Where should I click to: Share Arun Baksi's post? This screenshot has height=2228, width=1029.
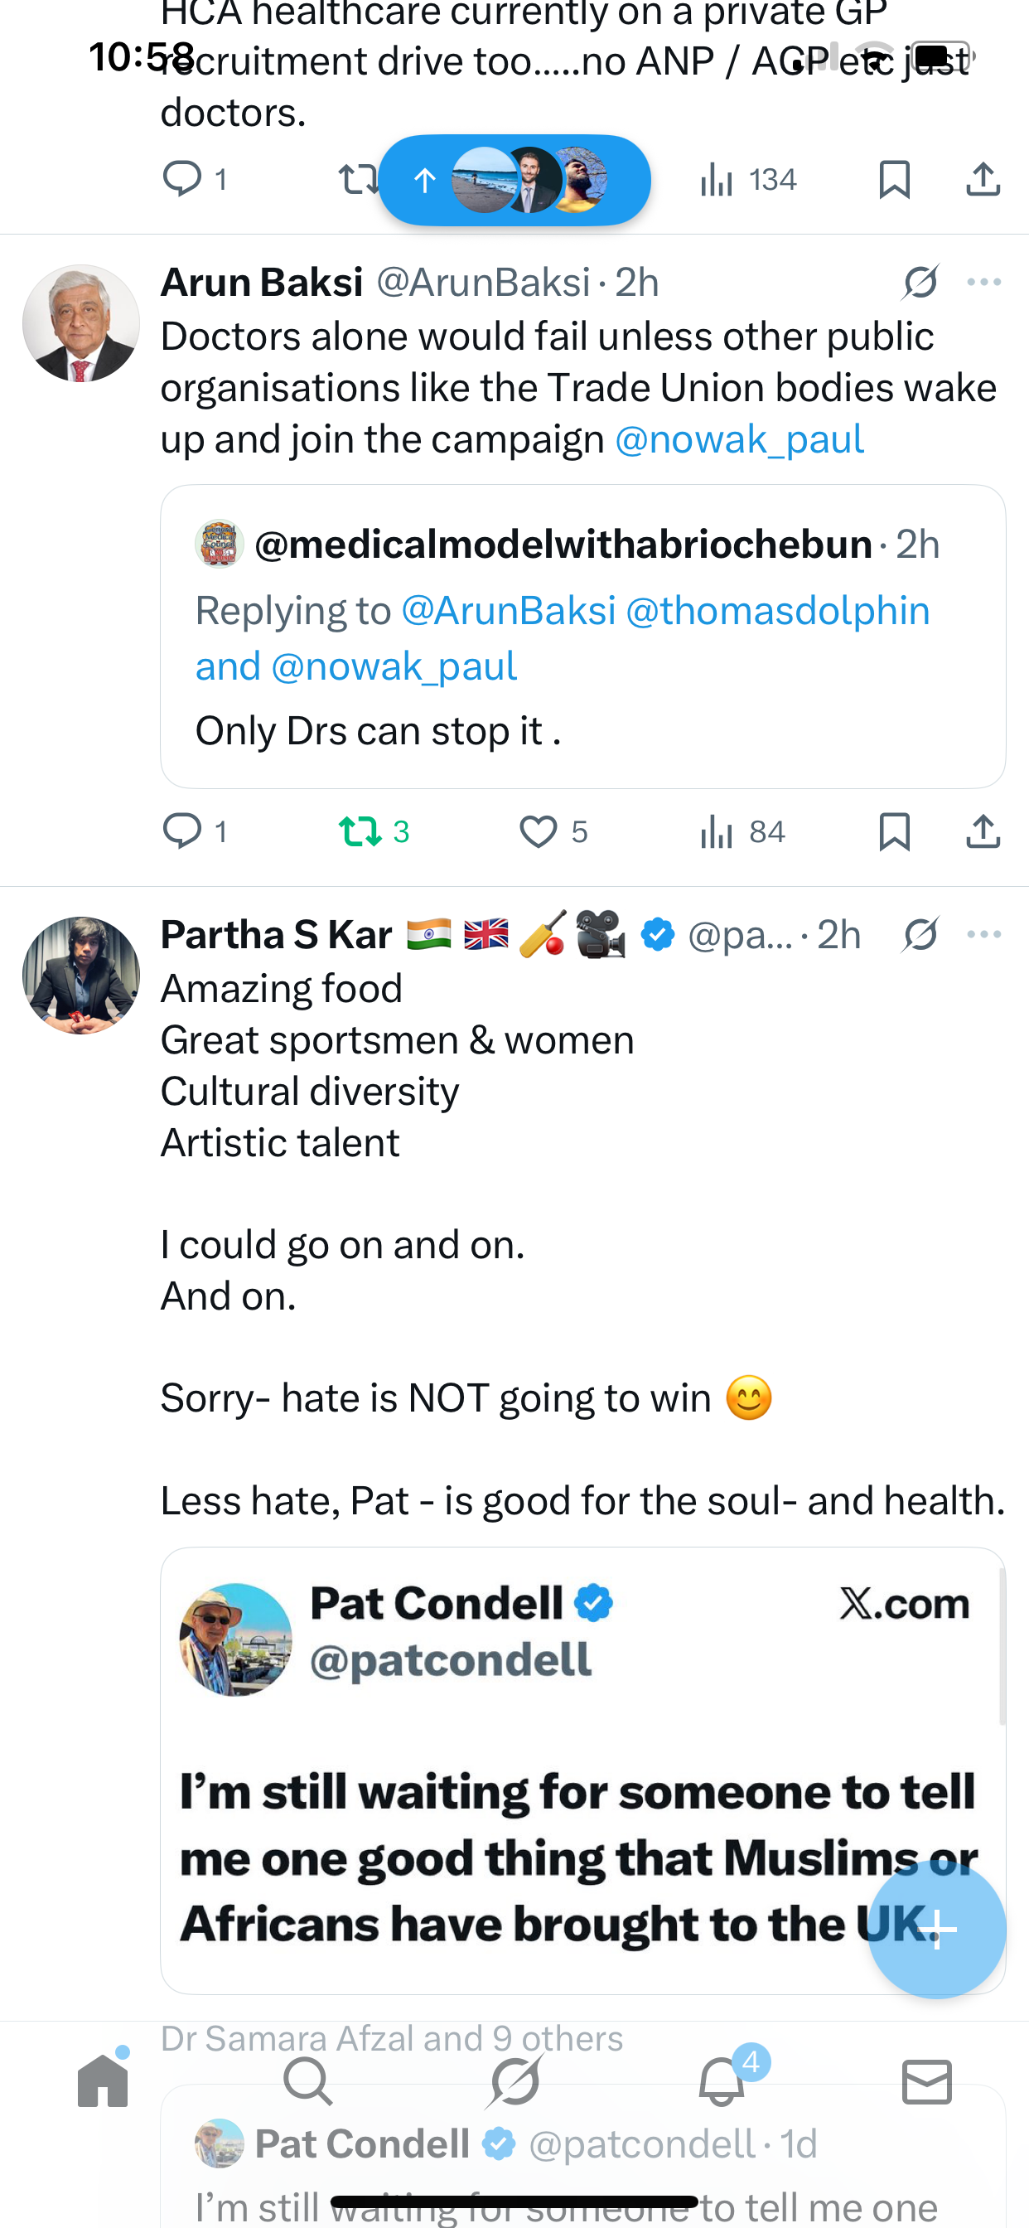(983, 832)
